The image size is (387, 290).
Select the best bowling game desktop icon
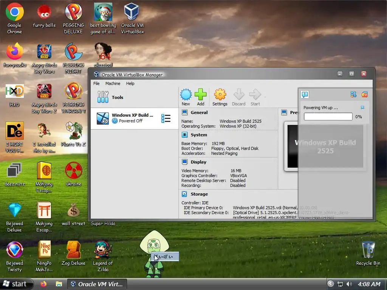103,19
